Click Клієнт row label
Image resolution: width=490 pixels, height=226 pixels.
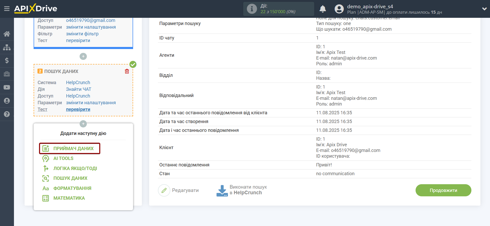point(166,148)
